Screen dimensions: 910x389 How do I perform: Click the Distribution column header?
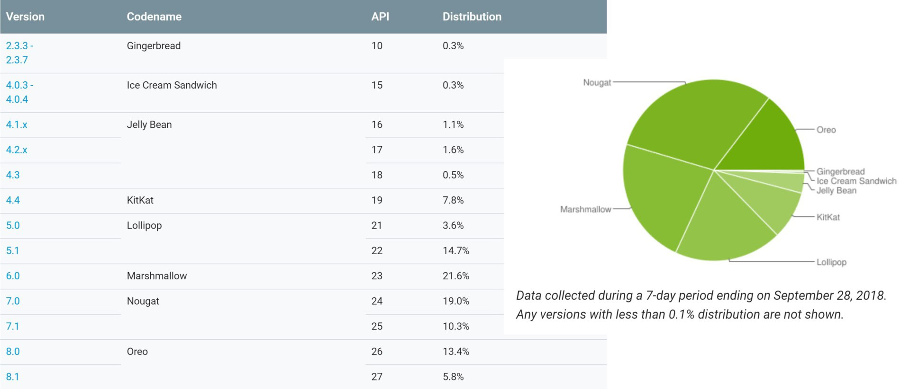pyautogui.click(x=472, y=17)
